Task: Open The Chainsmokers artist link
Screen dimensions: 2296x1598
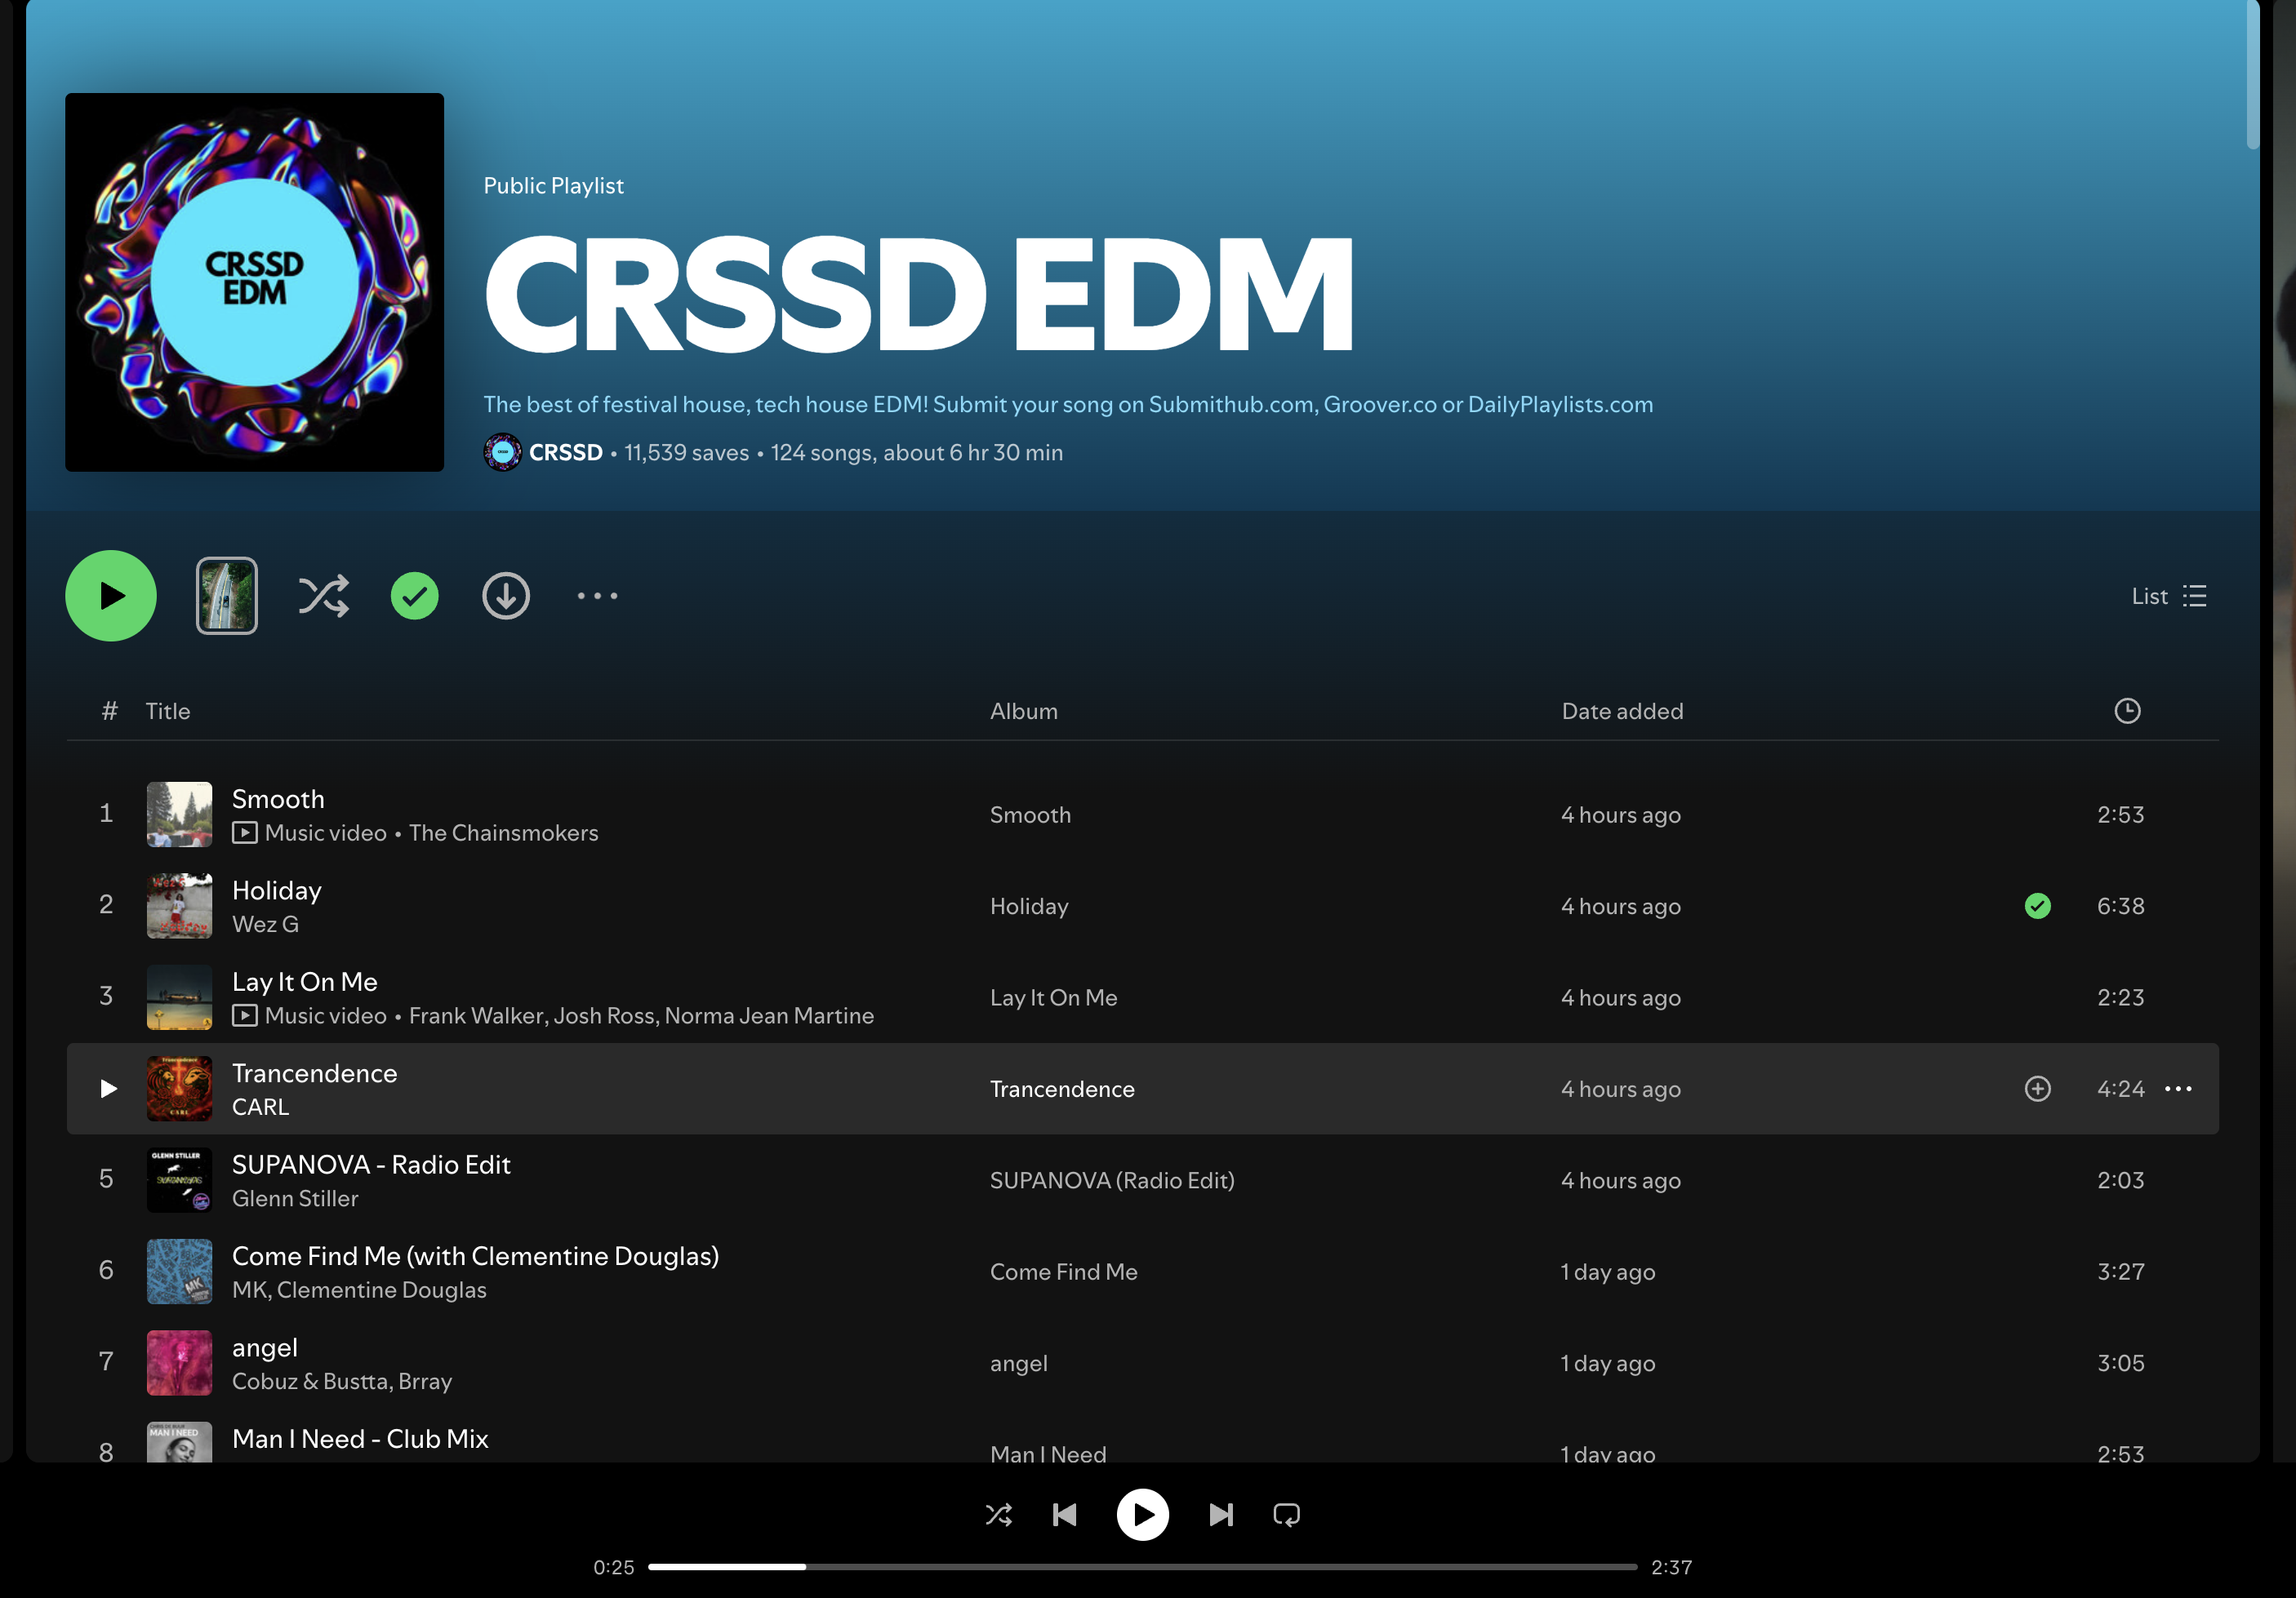Action: pos(503,832)
